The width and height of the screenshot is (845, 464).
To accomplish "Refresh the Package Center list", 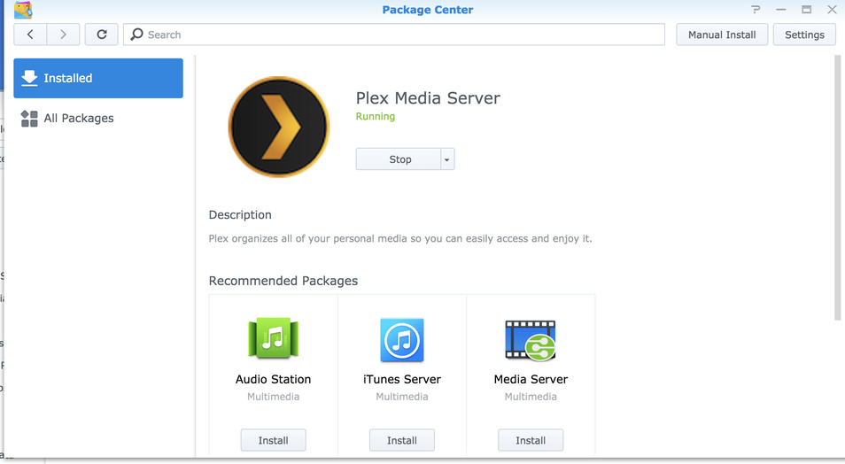I will [x=101, y=35].
